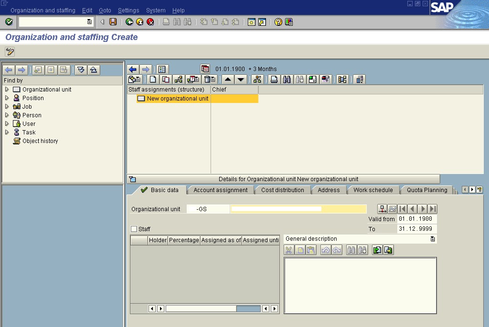Click the red Cancel icon
The image size is (489, 327).
pos(150,22)
